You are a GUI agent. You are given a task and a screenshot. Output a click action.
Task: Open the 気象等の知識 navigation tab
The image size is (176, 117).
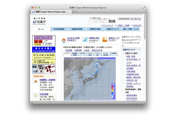pos(95,29)
